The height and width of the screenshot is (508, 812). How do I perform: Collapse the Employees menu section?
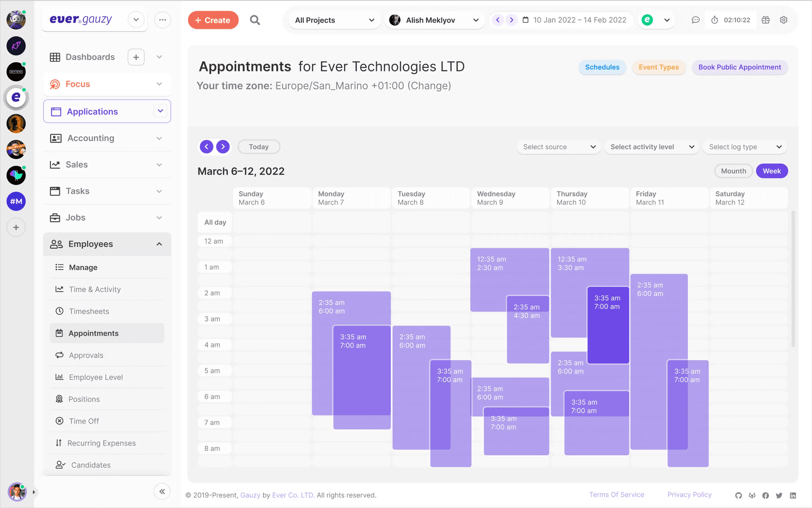click(x=159, y=244)
